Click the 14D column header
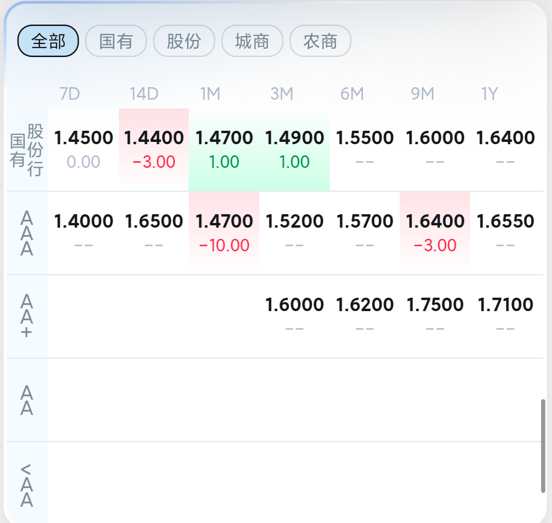Viewport: 552px width, 523px height. coord(144,94)
